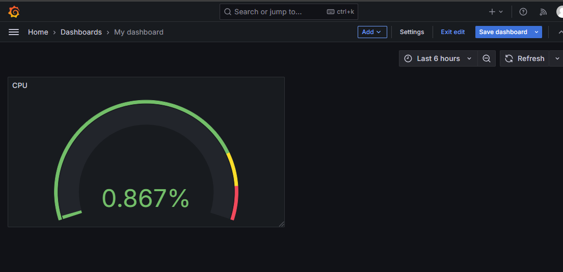Click the clock icon in the time picker
This screenshot has width=563, height=272.
(x=408, y=58)
